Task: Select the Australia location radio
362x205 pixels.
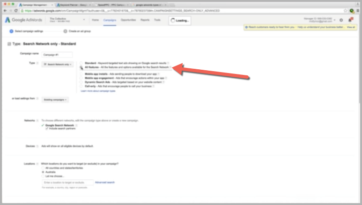Action: pos(43,172)
